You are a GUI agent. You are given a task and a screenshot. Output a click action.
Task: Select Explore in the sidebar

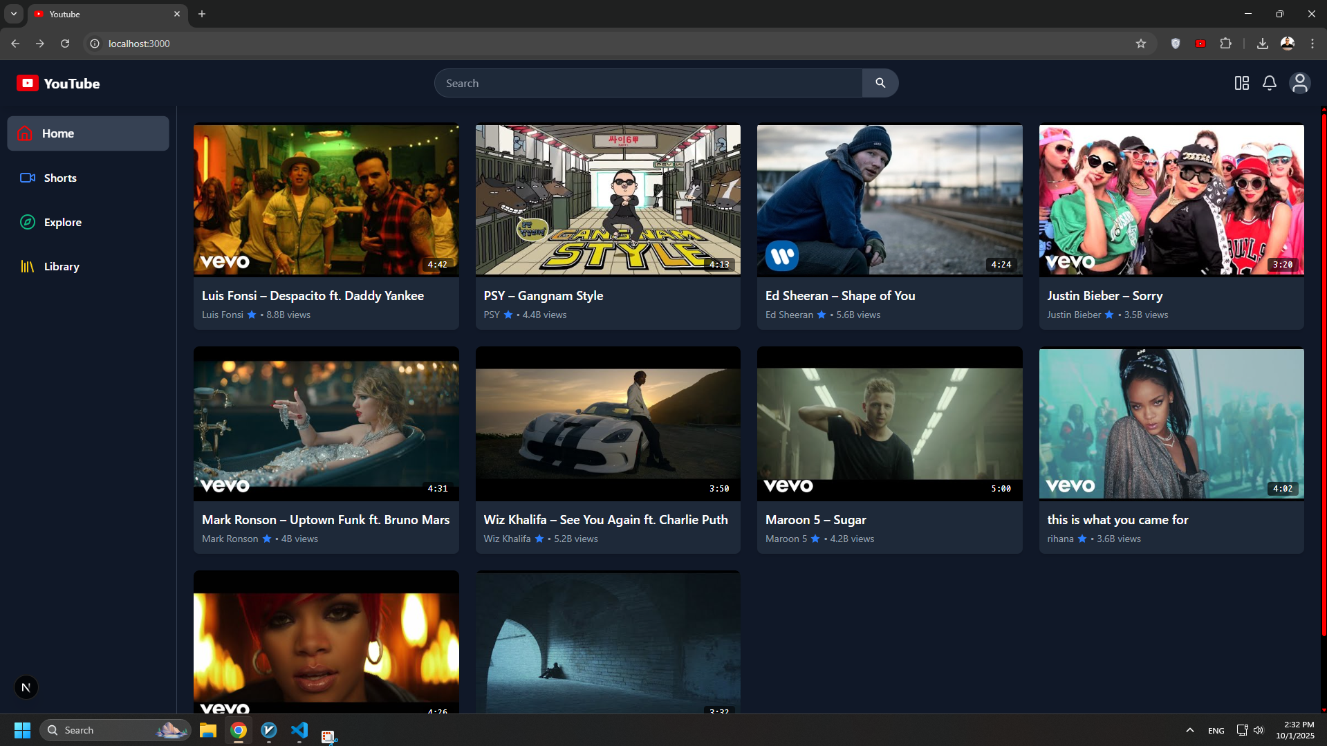[x=88, y=222]
